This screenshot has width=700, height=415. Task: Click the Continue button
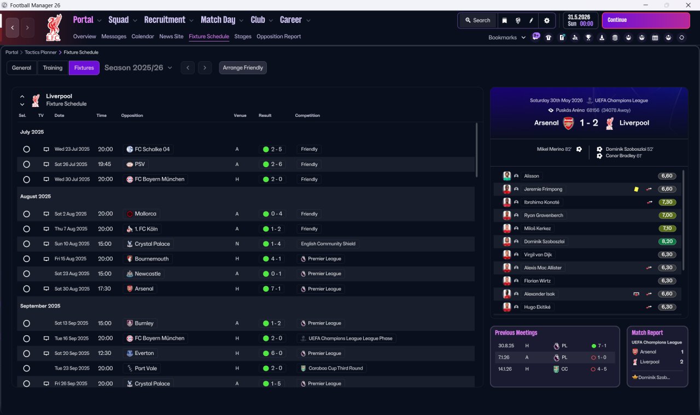coord(646,20)
